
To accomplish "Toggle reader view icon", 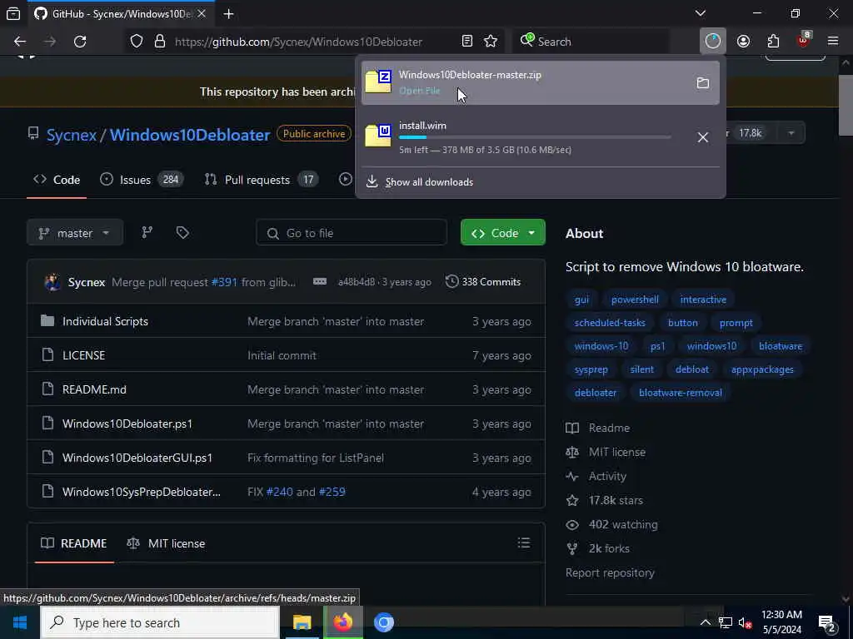I will (466, 42).
